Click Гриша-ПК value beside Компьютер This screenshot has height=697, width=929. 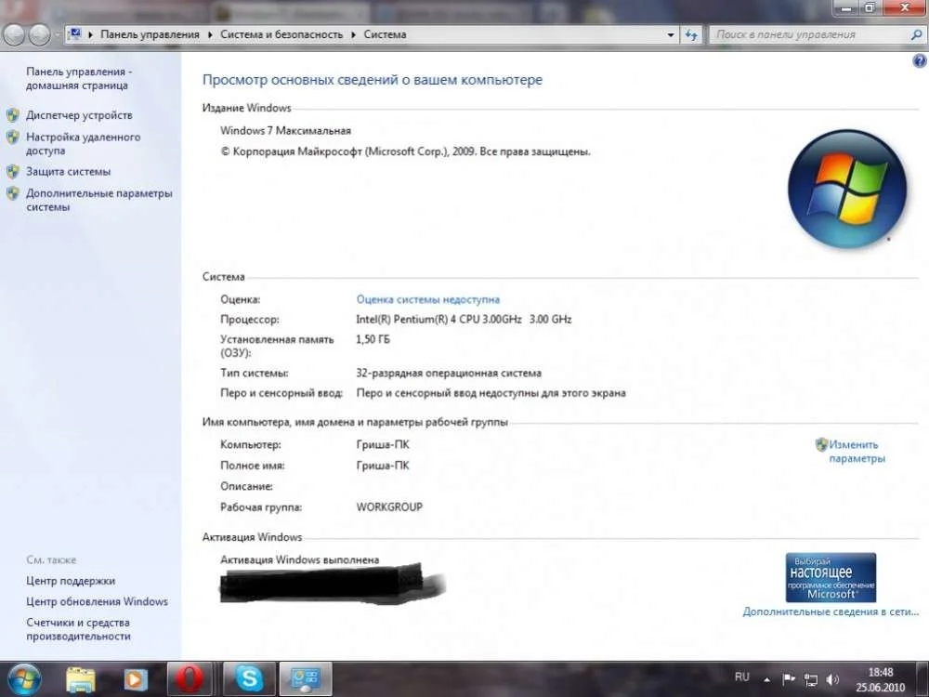pyautogui.click(x=383, y=444)
